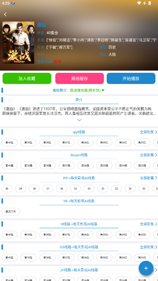Screen dimensions: 158x281
Task: Play episode 30 on PP线路
Action: (x=144, y=189)
